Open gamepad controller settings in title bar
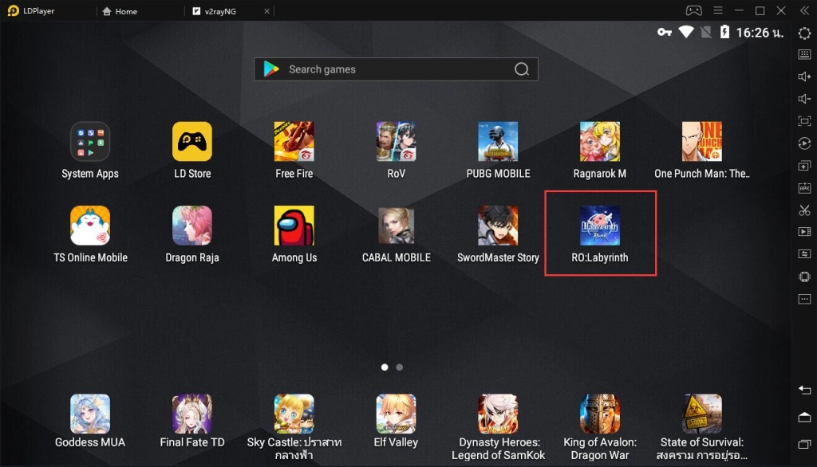Screen dimensions: 817x467 coord(693,10)
